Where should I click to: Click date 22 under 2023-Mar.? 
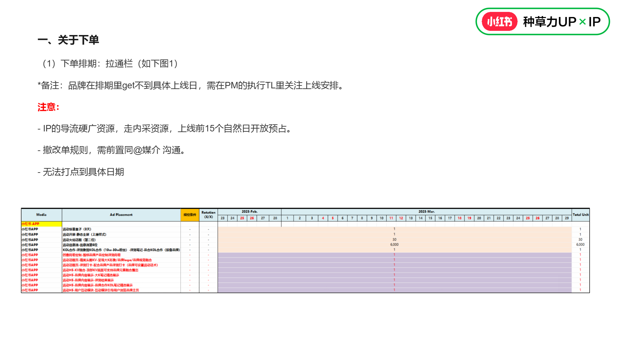pyautogui.click(x=498, y=218)
